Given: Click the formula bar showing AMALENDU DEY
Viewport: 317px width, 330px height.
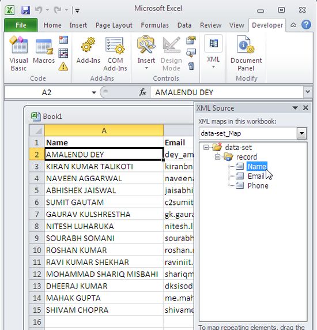Looking at the screenshot, I should click(x=227, y=92).
